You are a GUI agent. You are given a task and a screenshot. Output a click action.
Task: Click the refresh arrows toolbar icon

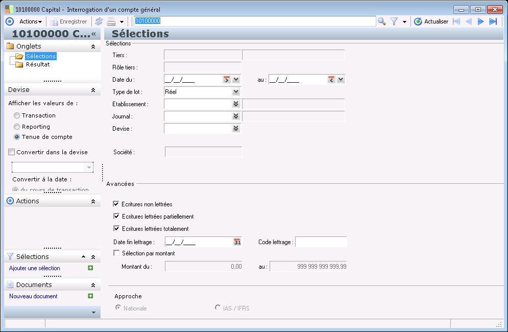[x=99, y=21]
